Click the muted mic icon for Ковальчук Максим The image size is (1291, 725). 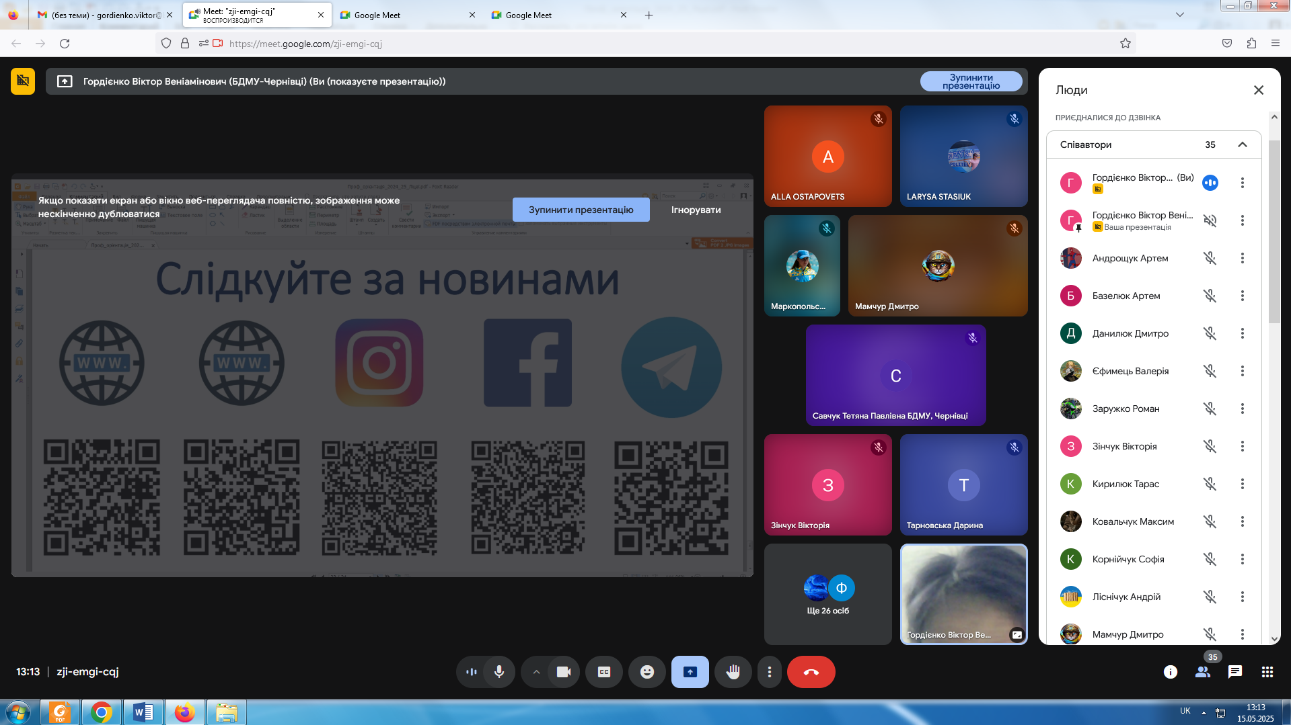1210,521
